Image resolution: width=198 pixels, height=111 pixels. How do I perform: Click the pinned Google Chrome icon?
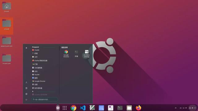(66, 54)
